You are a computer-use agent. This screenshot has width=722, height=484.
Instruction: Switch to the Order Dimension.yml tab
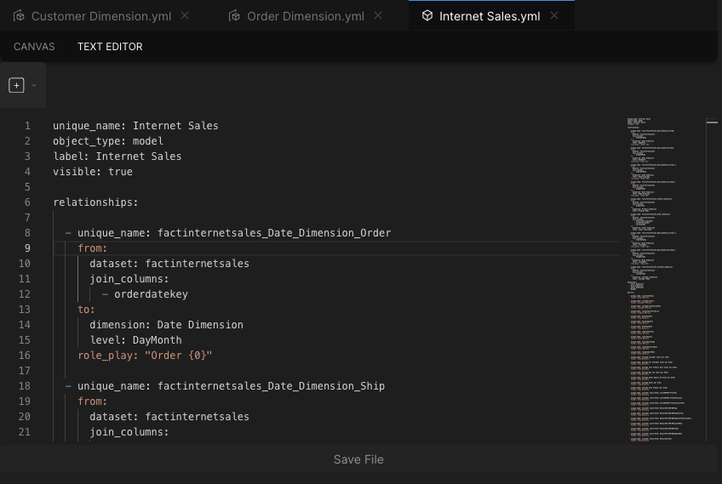point(306,16)
